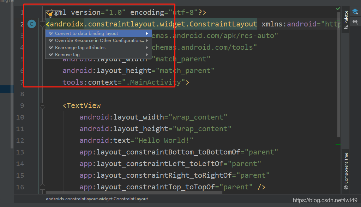Screen dimensions: 361x207
Task: Click the TextView tag on line 9
Action: [x=84, y=105]
